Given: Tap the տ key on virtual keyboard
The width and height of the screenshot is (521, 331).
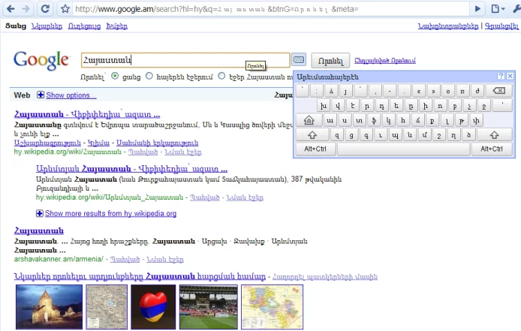Looking at the screenshot, I should pyautogui.click(x=359, y=120).
